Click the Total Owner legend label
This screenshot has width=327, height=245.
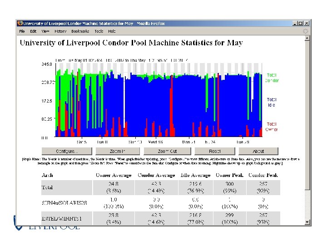pyautogui.click(x=272, y=127)
